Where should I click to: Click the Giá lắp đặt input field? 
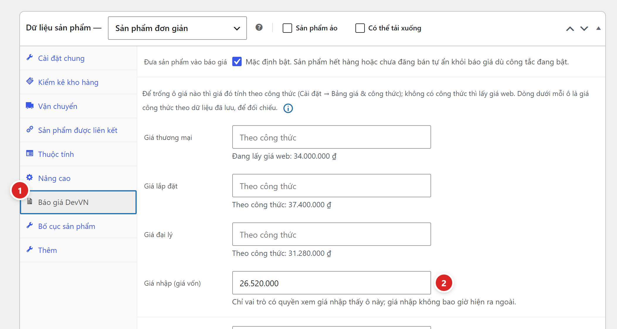click(x=332, y=186)
